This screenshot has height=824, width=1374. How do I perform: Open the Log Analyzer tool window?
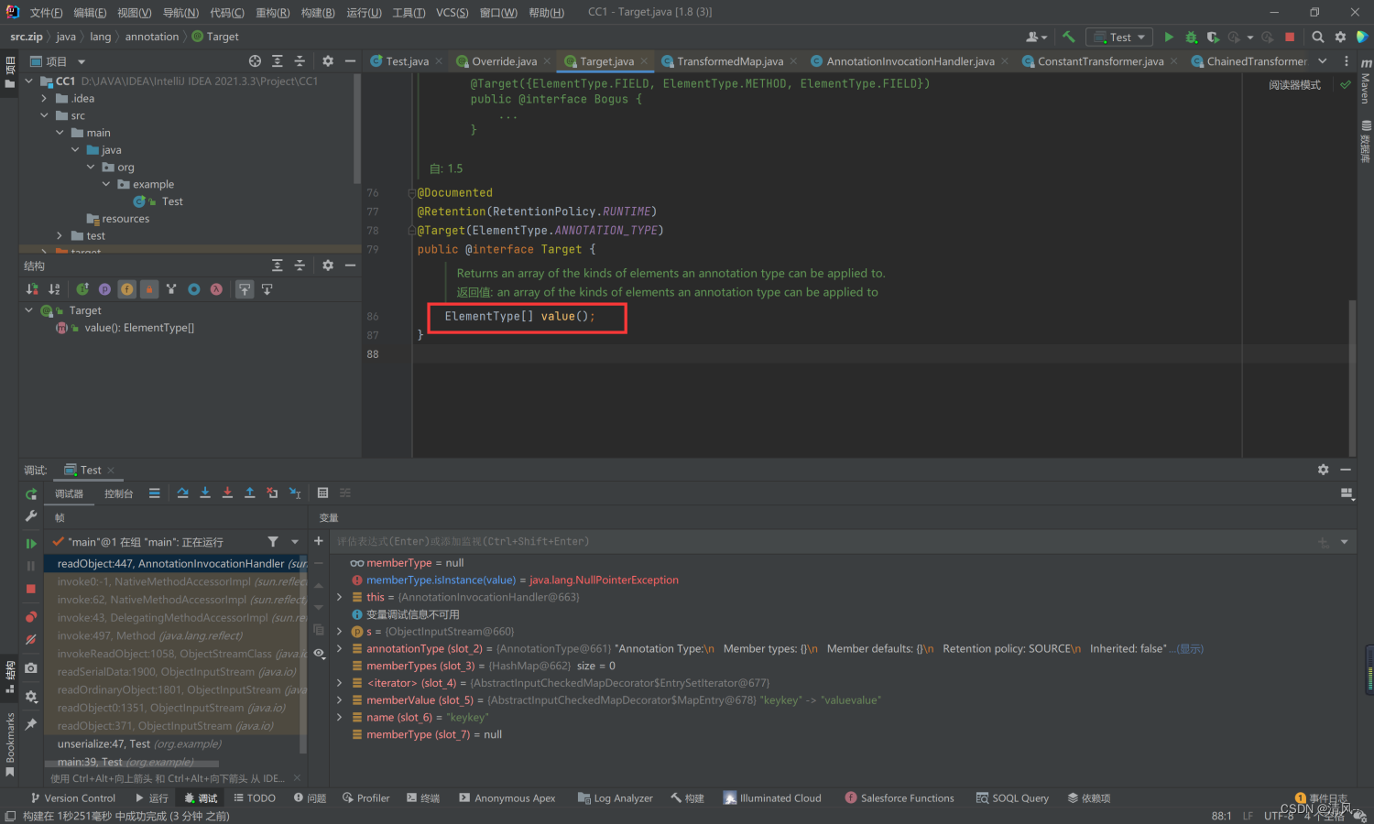(616, 798)
